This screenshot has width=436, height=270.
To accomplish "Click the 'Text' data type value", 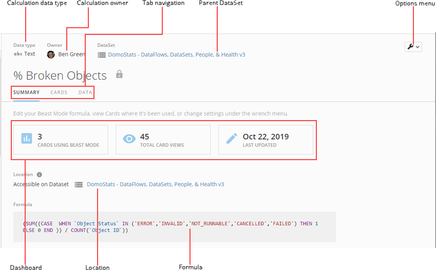I will tap(29, 54).
